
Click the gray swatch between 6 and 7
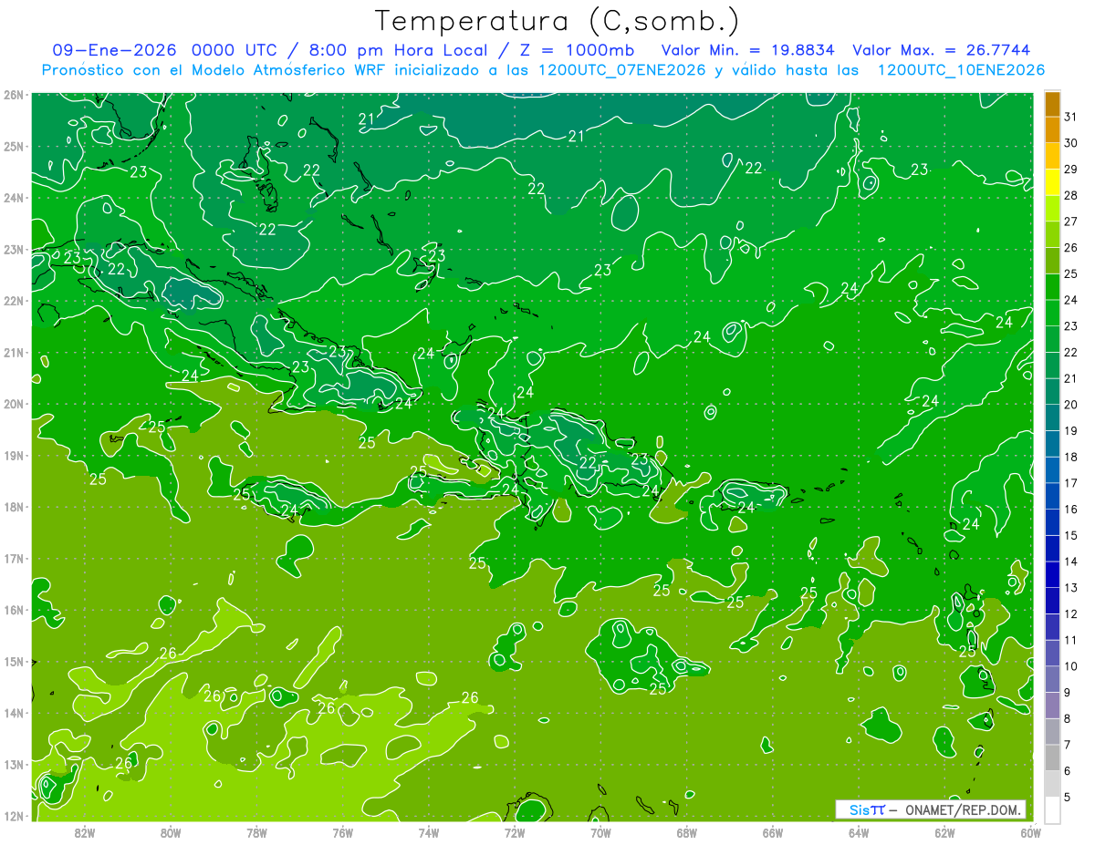(1052, 757)
